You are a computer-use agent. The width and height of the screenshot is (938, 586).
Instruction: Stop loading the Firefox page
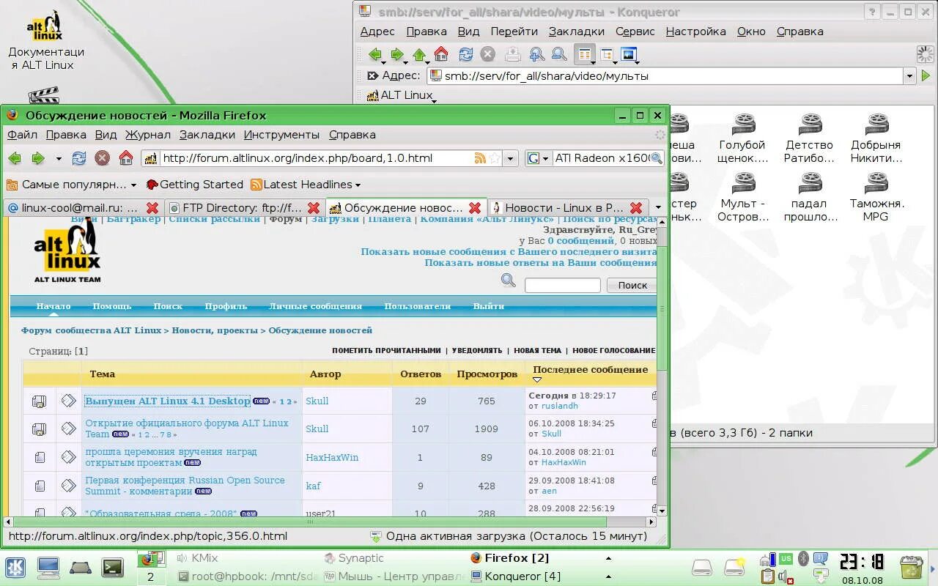tap(103, 158)
